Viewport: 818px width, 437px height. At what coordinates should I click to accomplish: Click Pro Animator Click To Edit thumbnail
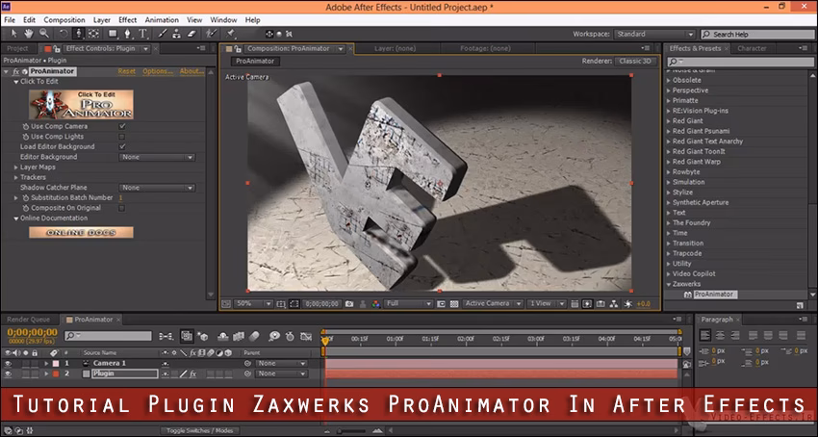81,104
